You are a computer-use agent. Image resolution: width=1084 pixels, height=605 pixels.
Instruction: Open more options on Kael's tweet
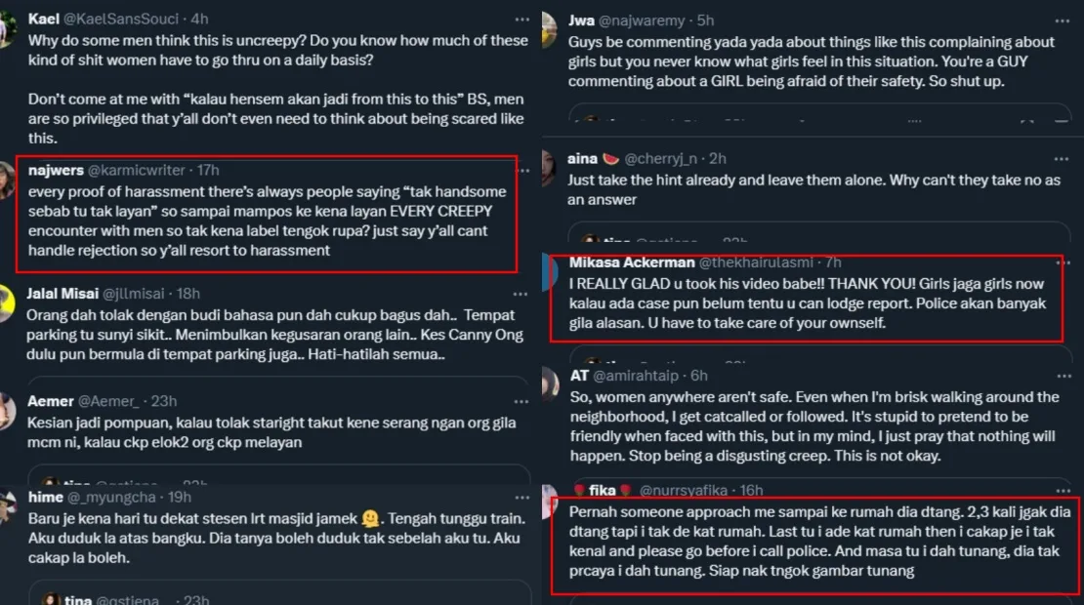(524, 19)
